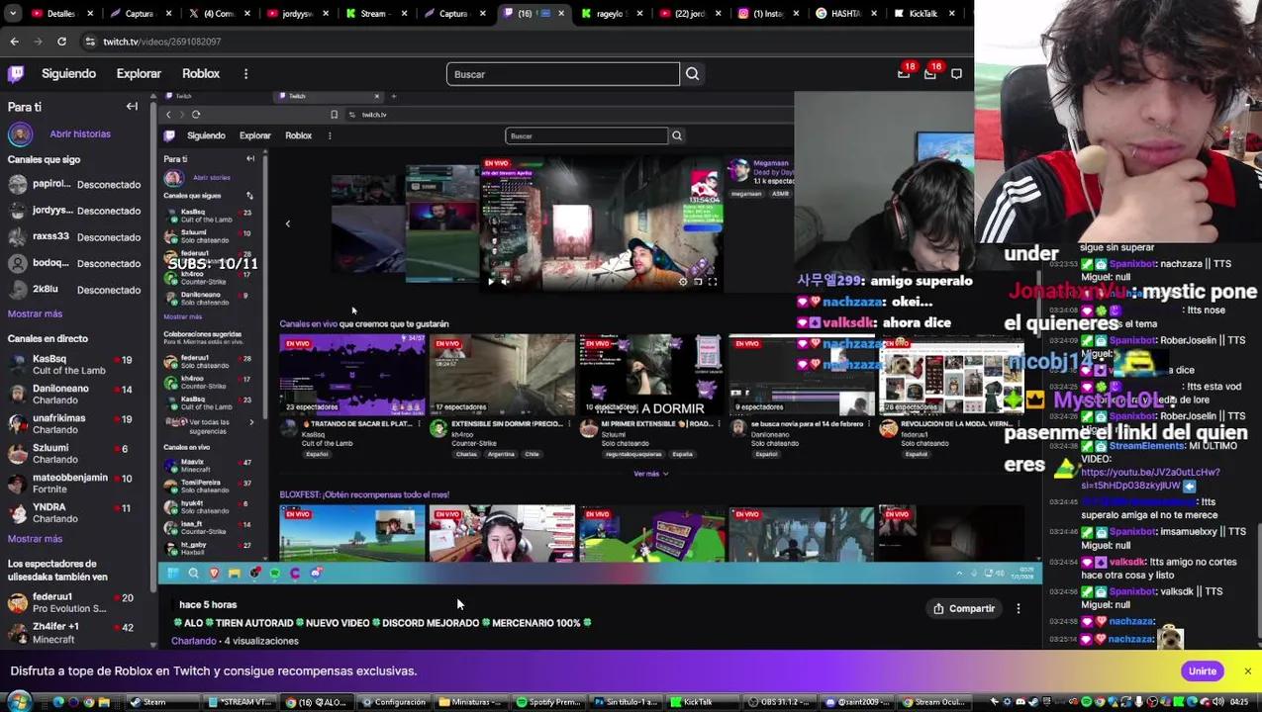Switch to the KickTalk browser tab

(x=921, y=14)
